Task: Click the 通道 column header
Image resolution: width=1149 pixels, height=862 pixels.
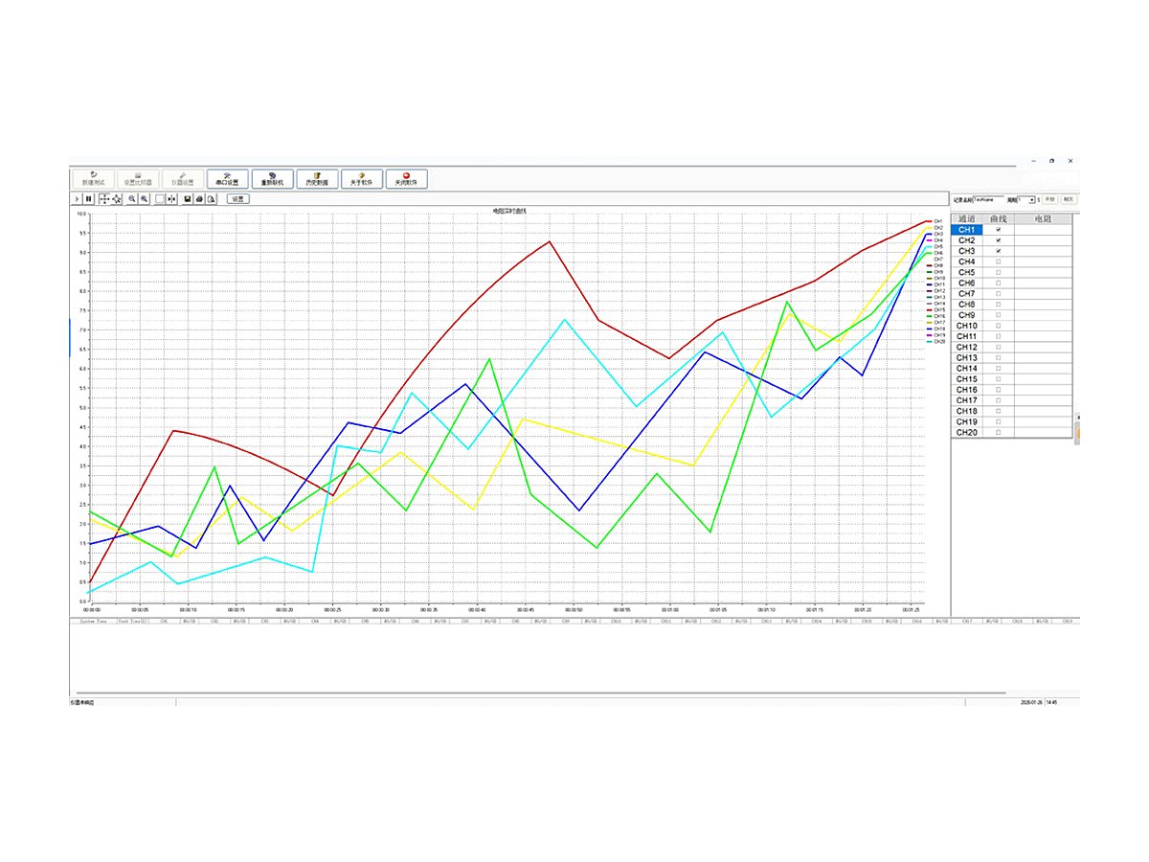Action: [x=967, y=219]
